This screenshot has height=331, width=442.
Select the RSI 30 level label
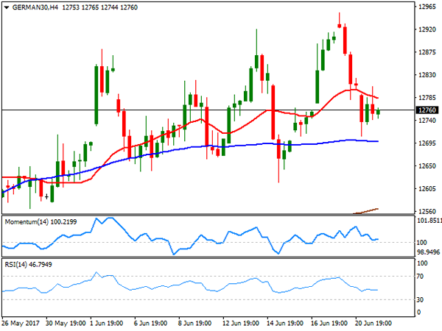[x=421, y=300]
